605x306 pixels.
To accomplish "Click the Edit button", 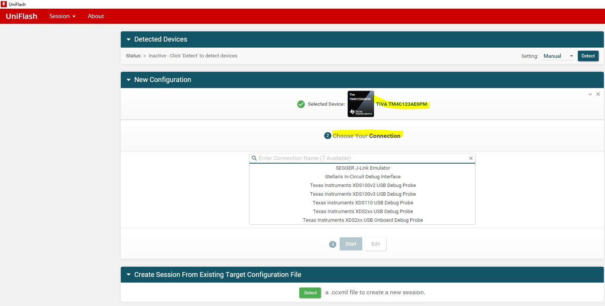I will pos(376,244).
